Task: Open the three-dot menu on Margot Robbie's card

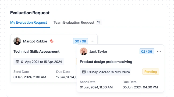Action: [x=93, y=41]
